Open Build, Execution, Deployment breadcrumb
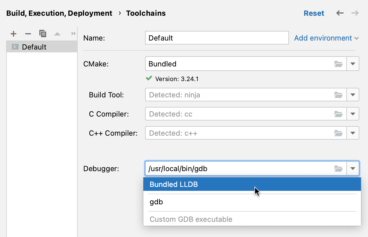The image size is (368, 237). (59, 13)
